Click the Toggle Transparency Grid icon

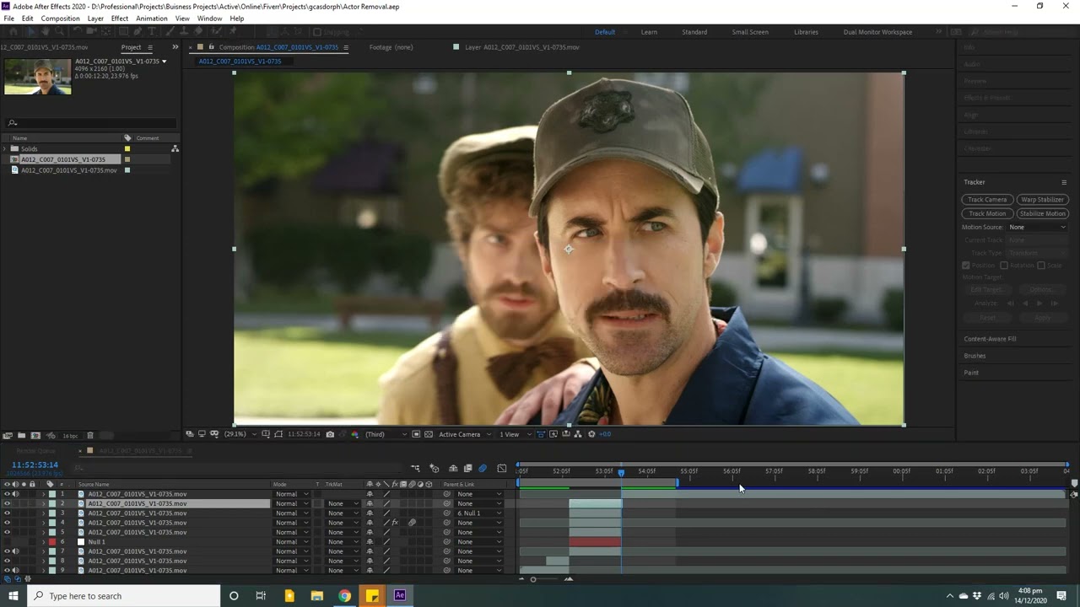(428, 434)
